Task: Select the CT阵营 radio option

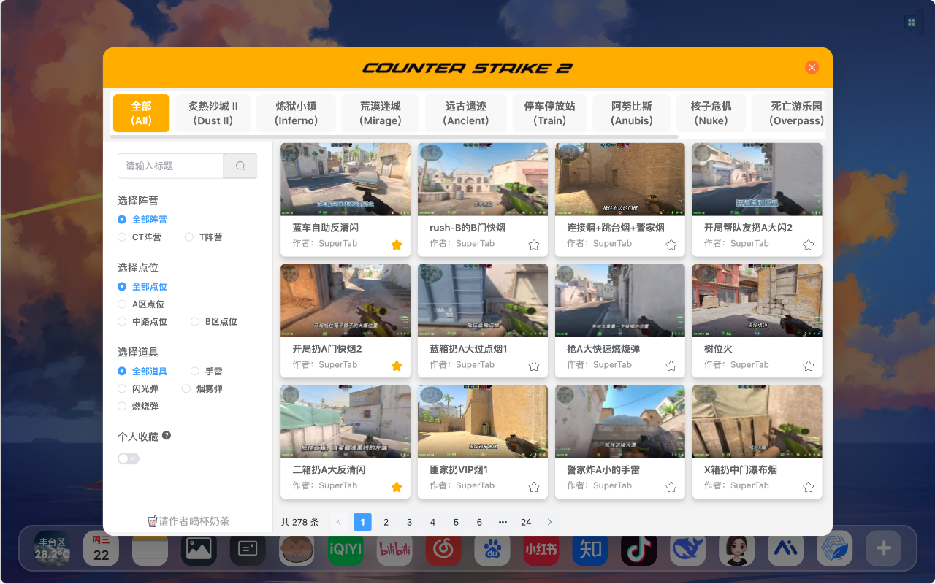Action: tap(140, 237)
